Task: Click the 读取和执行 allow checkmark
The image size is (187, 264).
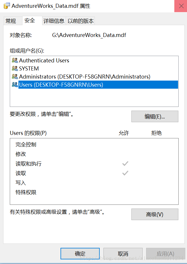Action: click(x=125, y=164)
